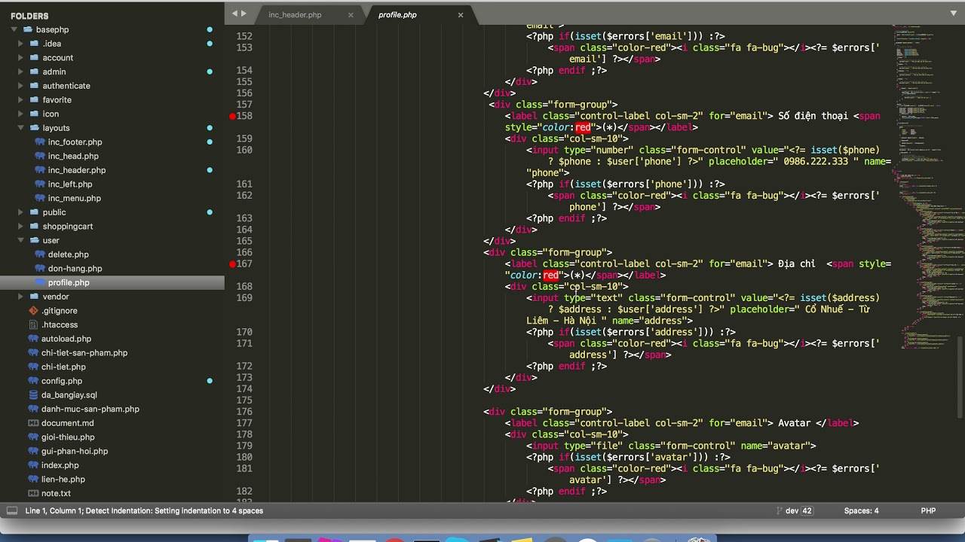Expand the vendor folder arrow
Image resolution: width=965 pixels, height=542 pixels.
coord(21,297)
